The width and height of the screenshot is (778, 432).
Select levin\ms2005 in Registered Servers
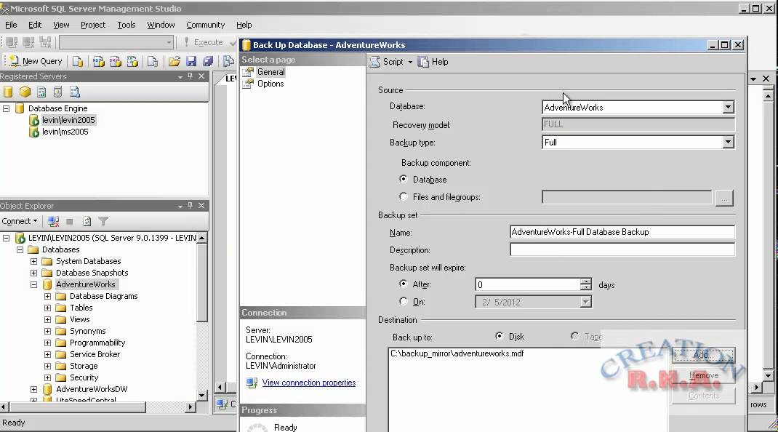65,132
